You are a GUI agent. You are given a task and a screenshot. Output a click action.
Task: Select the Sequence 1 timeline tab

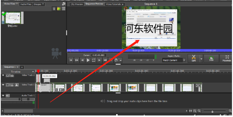pyautogui.click(x=10, y=67)
